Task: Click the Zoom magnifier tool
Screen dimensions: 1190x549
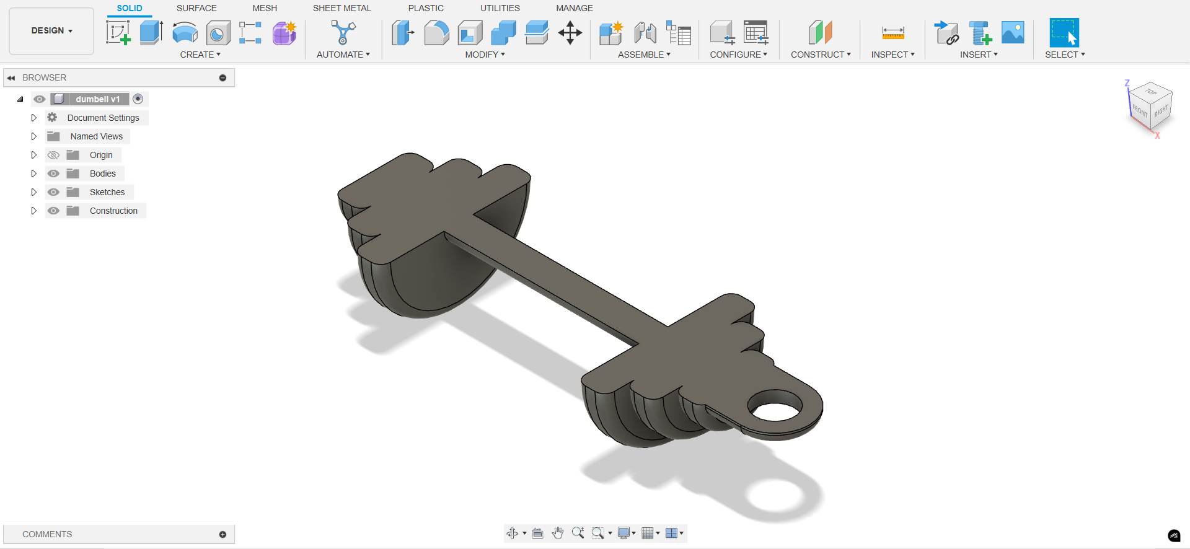Action: pyautogui.click(x=578, y=533)
